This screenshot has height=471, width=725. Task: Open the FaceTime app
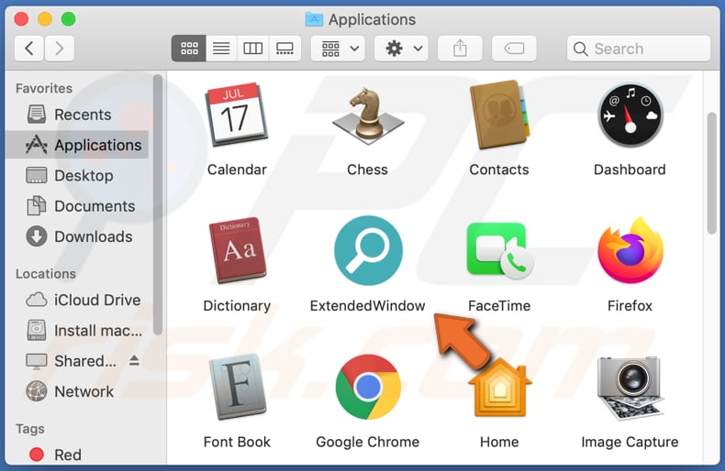(x=498, y=251)
